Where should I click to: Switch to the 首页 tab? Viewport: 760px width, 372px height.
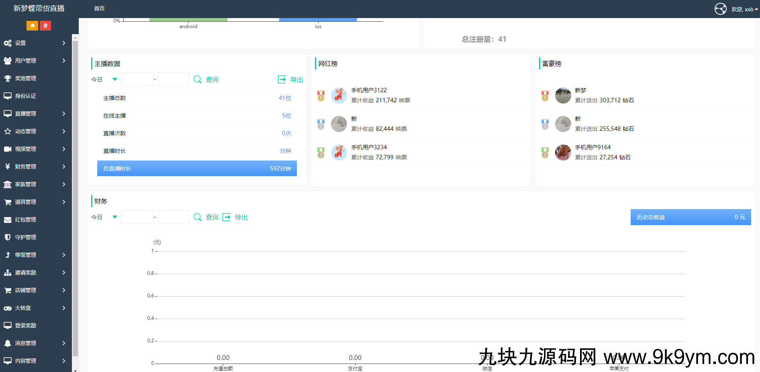[99, 8]
